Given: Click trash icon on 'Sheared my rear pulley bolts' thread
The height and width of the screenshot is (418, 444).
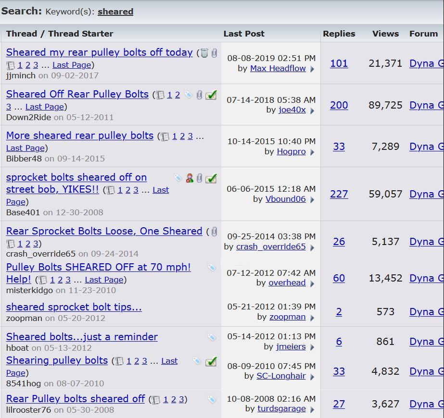Looking at the screenshot, I should [x=204, y=53].
